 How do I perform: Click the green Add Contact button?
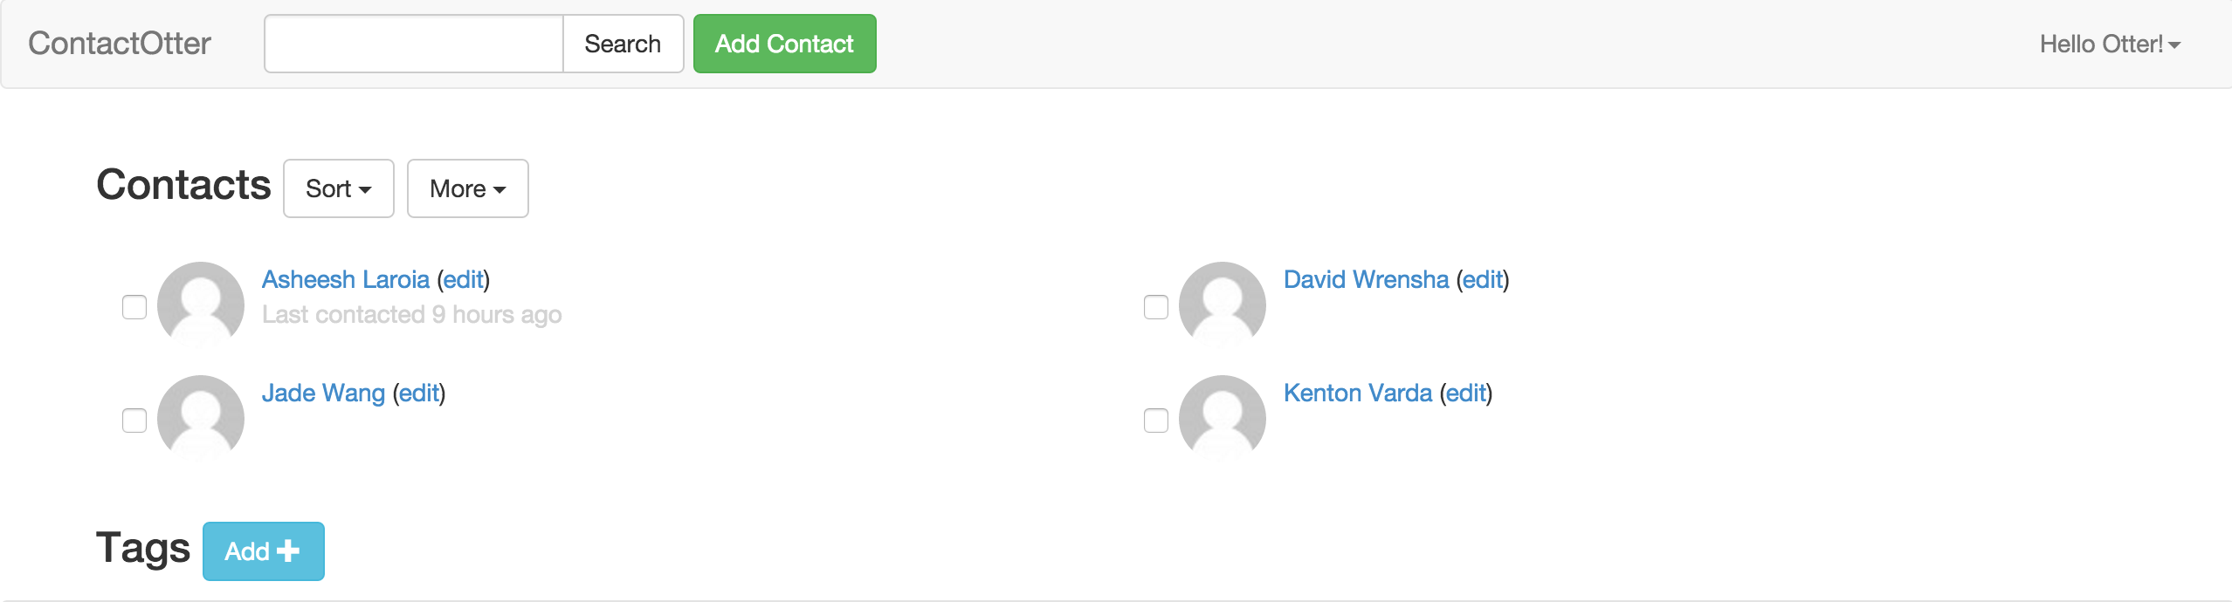[785, 44]
